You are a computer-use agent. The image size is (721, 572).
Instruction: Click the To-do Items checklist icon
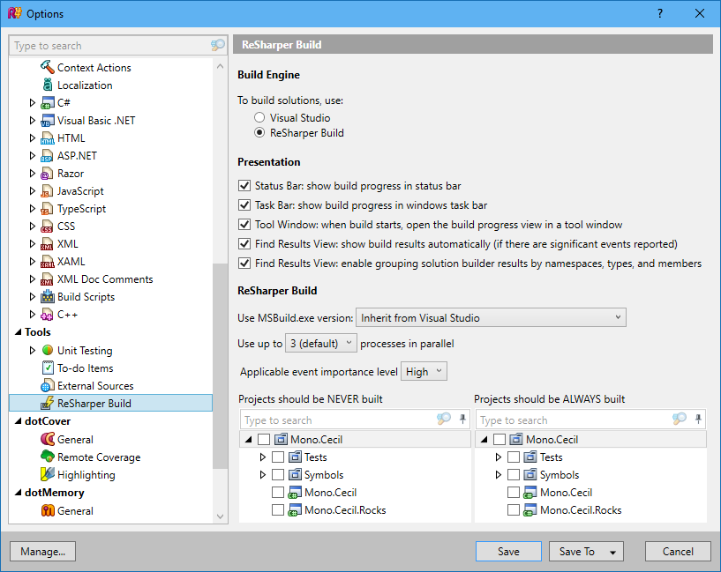[x=48, y=368]
